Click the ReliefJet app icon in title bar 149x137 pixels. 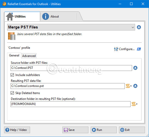[x=4, y=4]
